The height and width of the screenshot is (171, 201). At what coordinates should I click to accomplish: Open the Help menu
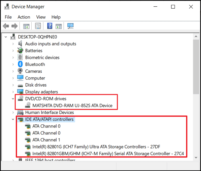point(56,17)
